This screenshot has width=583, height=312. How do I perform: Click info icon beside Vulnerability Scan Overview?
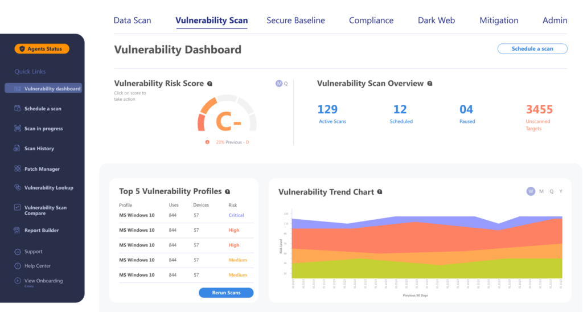tap(430, 84)
